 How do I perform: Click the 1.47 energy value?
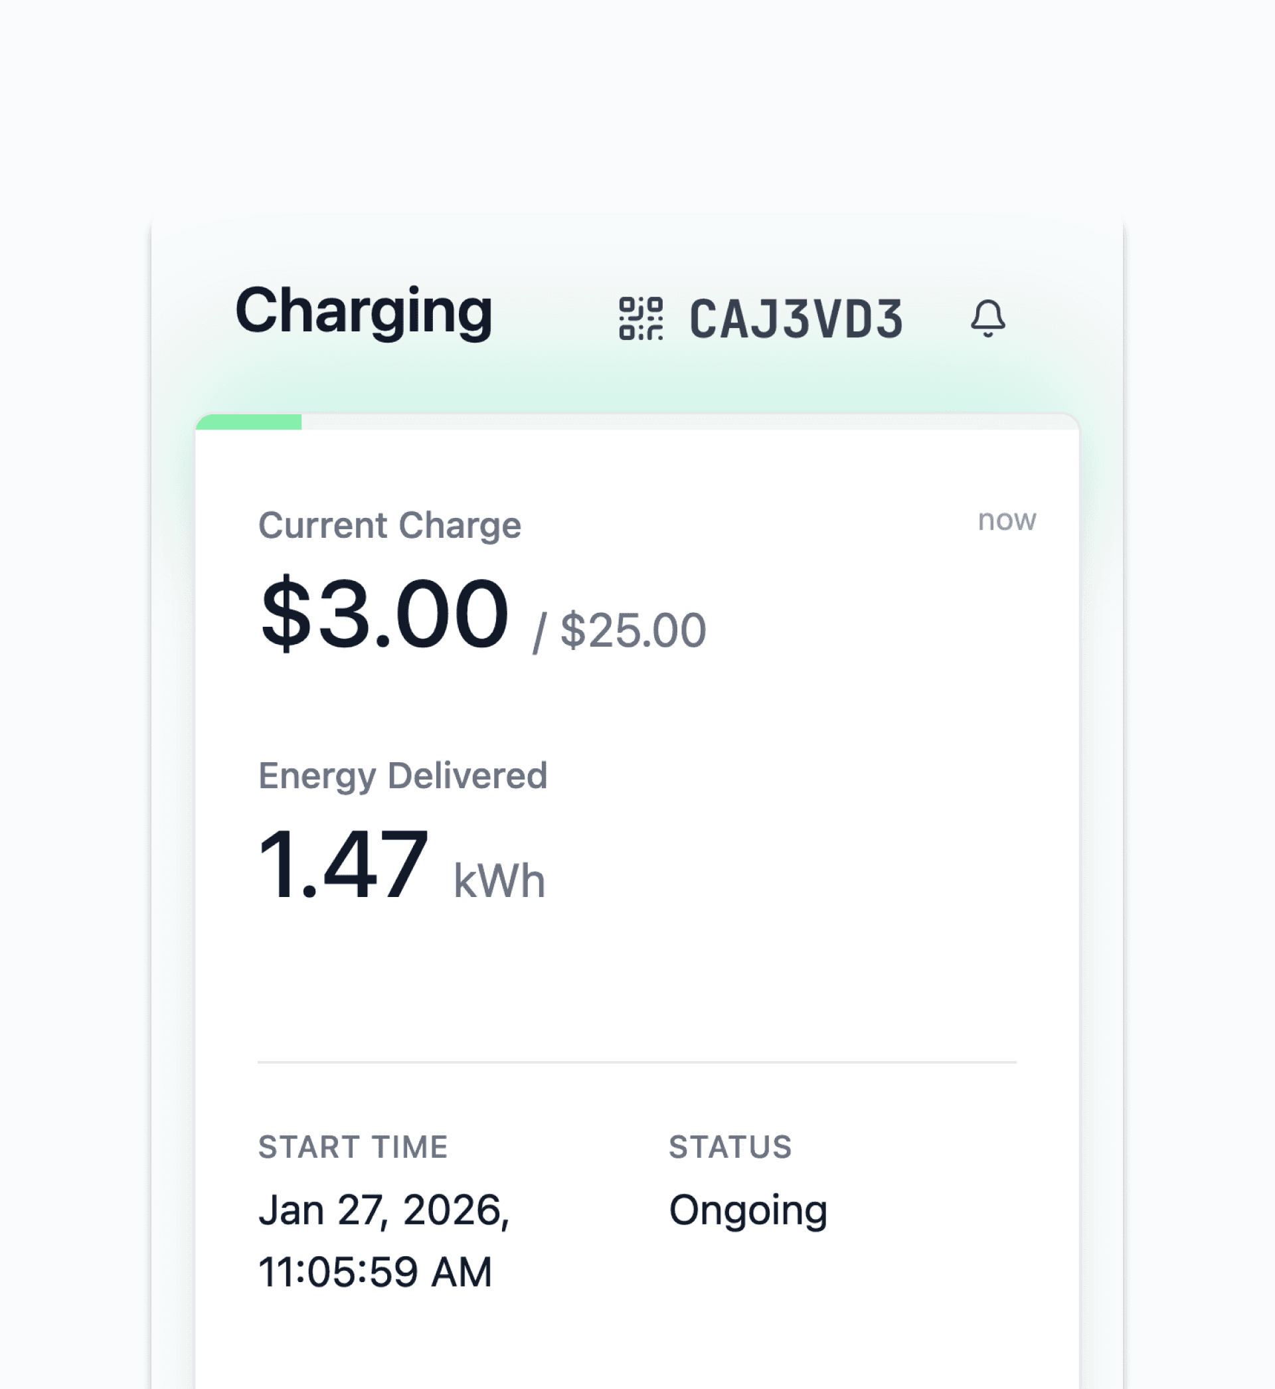click(343, 865)
